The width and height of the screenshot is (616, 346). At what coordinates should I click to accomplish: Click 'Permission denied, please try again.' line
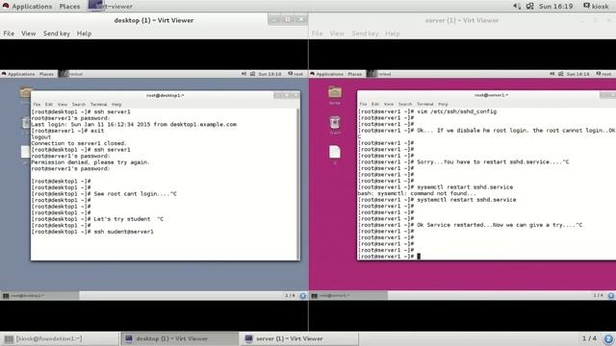[90, 162]
